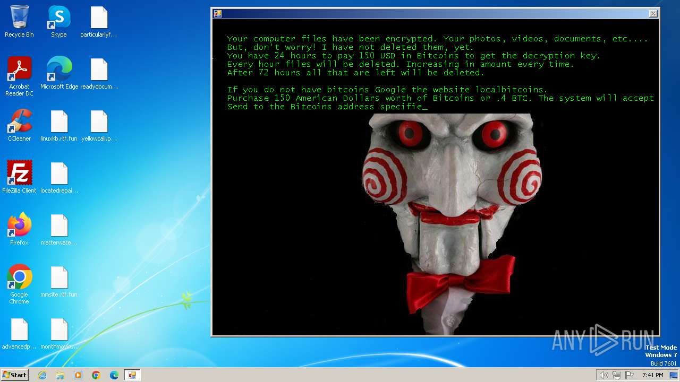Open File Explorer from the taskbar
Image resolution: width=680 pixels, height=382 pixels.
coord(60,375)
